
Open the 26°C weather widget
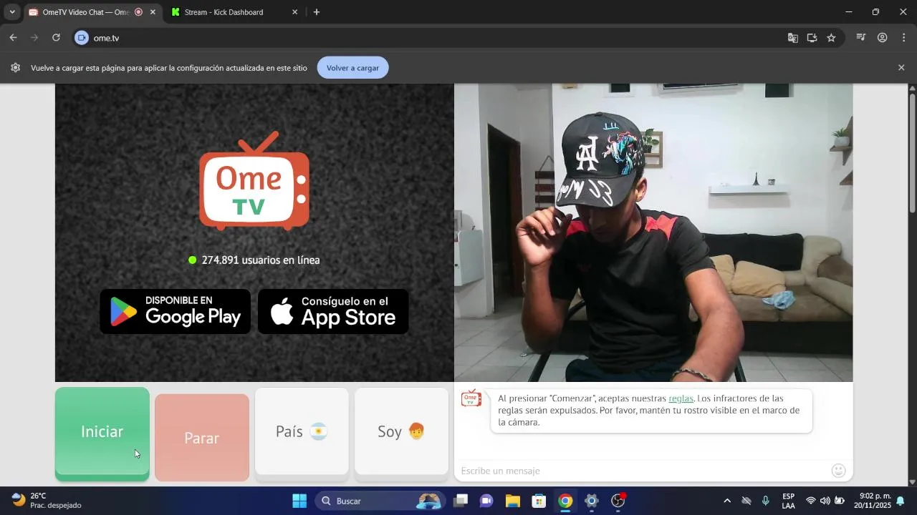[x=47, y=501]
